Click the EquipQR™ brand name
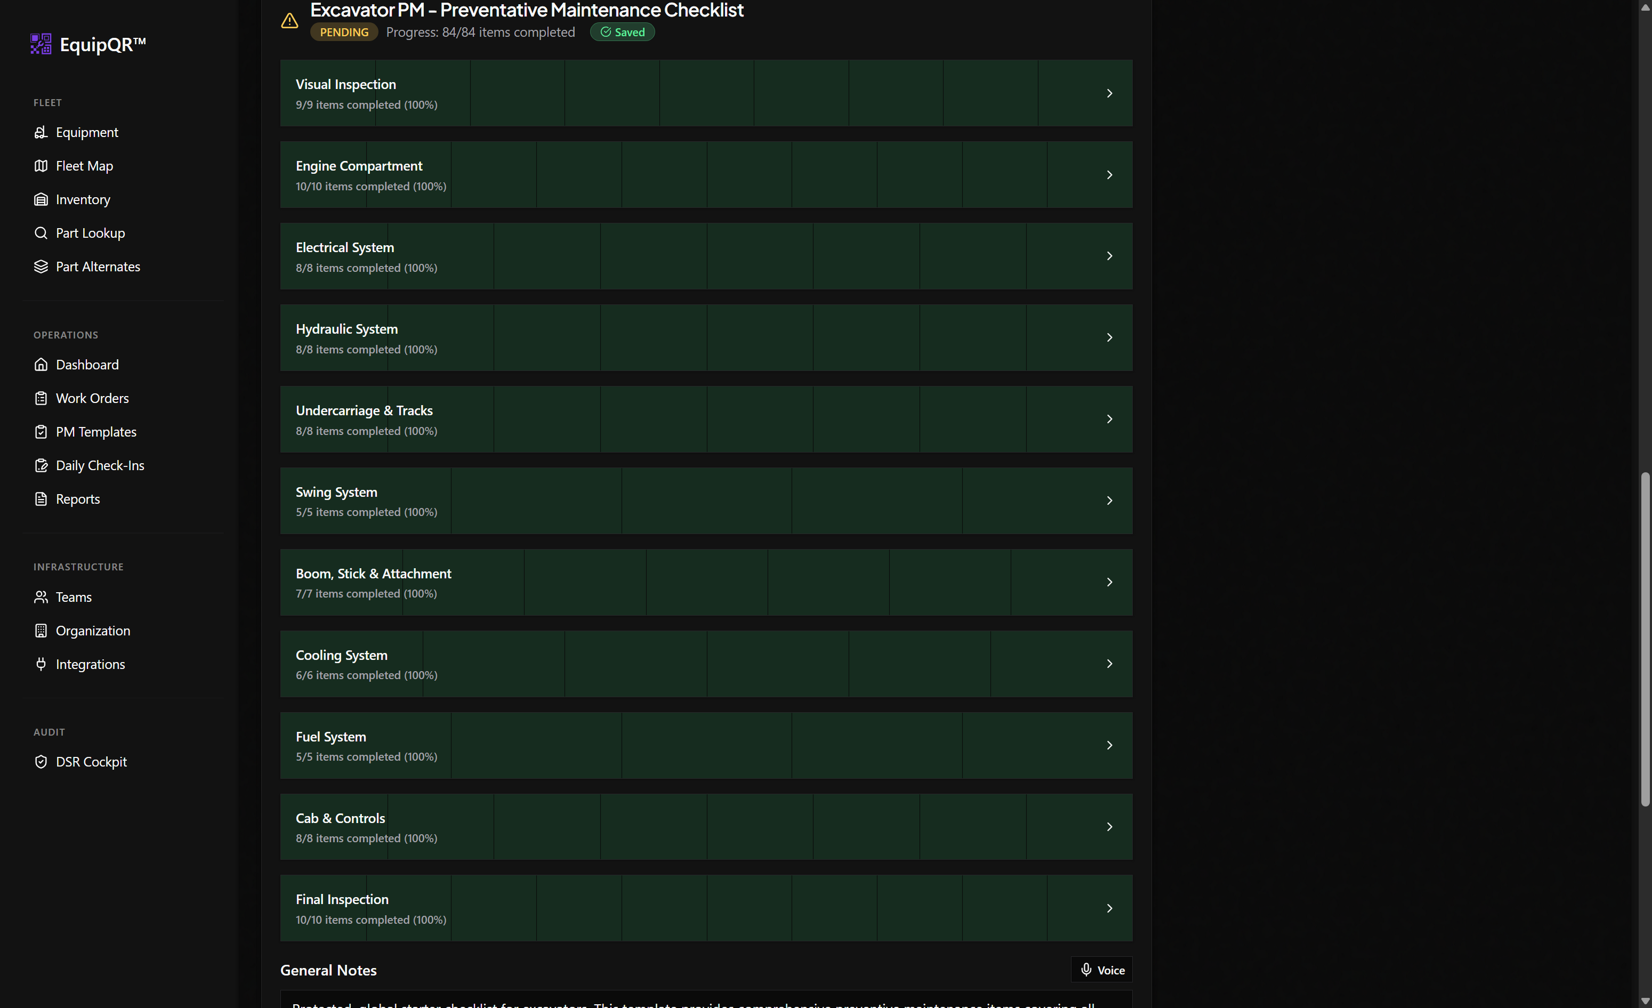 tap(103, 44)
